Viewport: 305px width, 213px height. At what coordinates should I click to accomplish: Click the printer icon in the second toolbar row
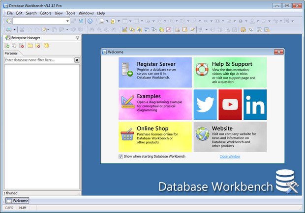(x=9, y=29)
